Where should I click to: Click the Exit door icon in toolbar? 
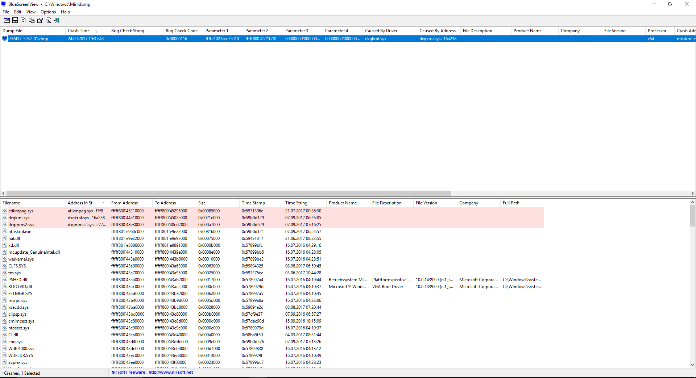pos(57,21)
